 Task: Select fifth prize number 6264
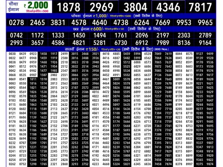click(142, 23)
